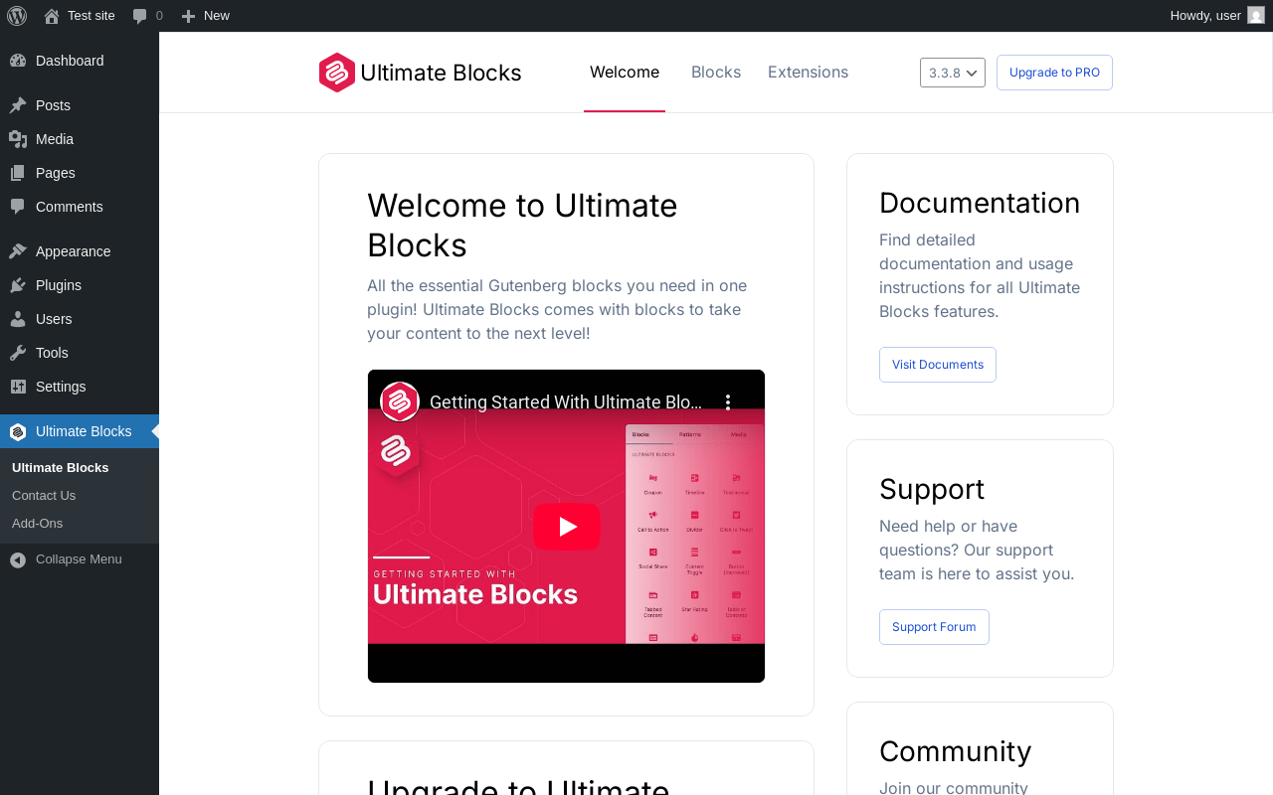Click the video title text
Screen dimensions: 1273x795
click(566, 402)
